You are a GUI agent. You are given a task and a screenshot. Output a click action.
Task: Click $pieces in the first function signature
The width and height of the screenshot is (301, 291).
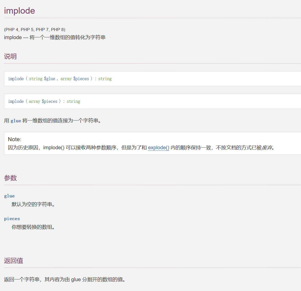(x=81, y=79)
